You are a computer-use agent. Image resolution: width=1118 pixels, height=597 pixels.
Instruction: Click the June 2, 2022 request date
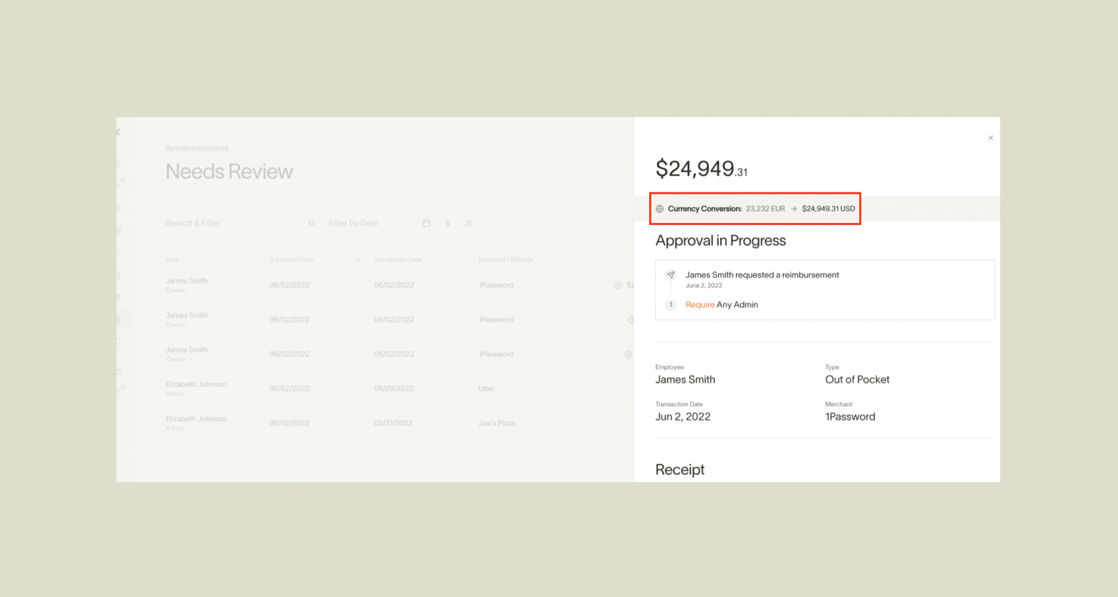coord(704,285)
